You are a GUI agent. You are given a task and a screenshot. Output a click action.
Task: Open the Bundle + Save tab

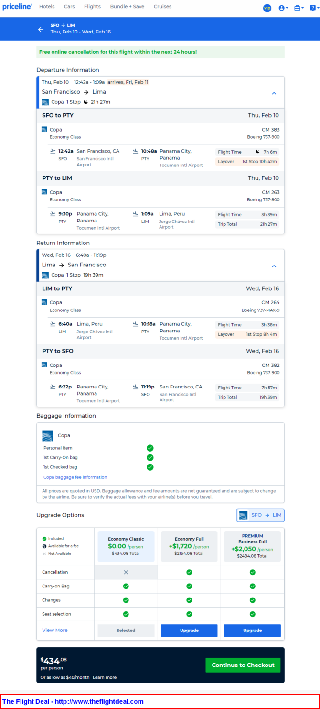coord(127,7)
